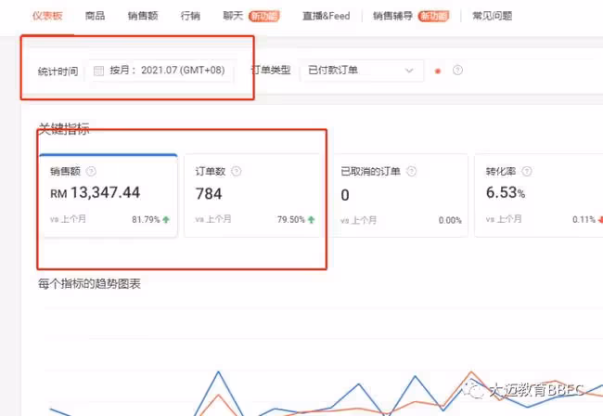Click the green up arrow next to 81.79%
The width and height of the screenshot is (603, 416).
pos(166,220)
